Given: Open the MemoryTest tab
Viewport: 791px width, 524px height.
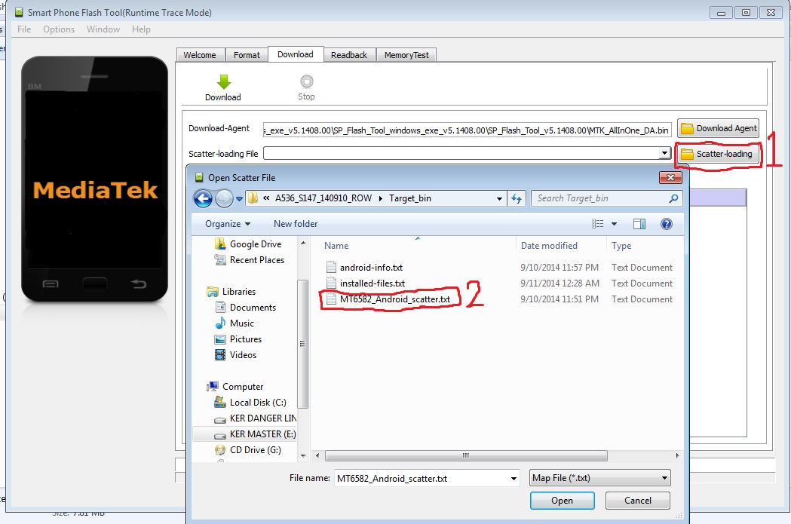Looking at the screenshot, I should (406, 55).
